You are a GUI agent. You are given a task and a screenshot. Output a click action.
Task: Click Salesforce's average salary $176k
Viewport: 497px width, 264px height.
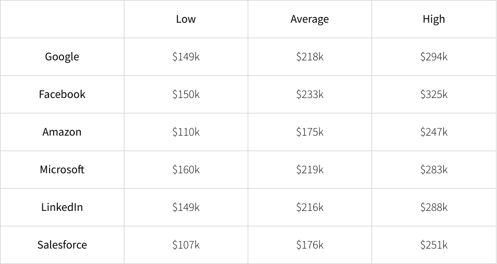[310, 245]
